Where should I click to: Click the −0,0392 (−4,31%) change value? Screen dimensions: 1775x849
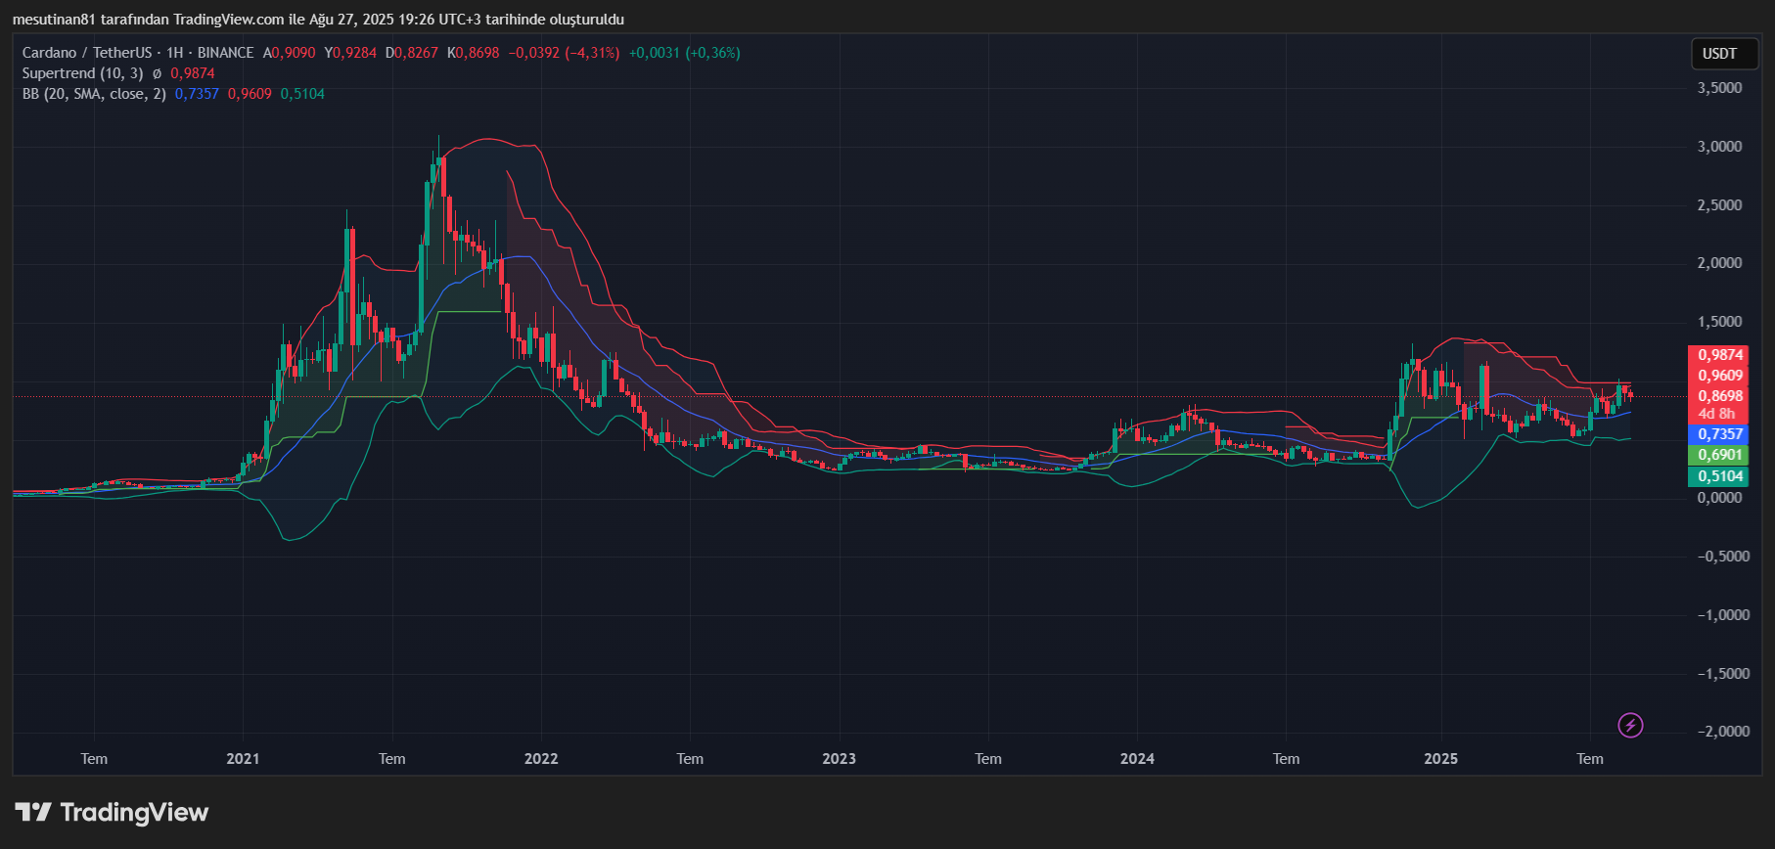(564, 53)
